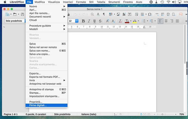Click the volume icon in menu bar
The height and width of the screenshot is (119, 188).
point(174,2)
